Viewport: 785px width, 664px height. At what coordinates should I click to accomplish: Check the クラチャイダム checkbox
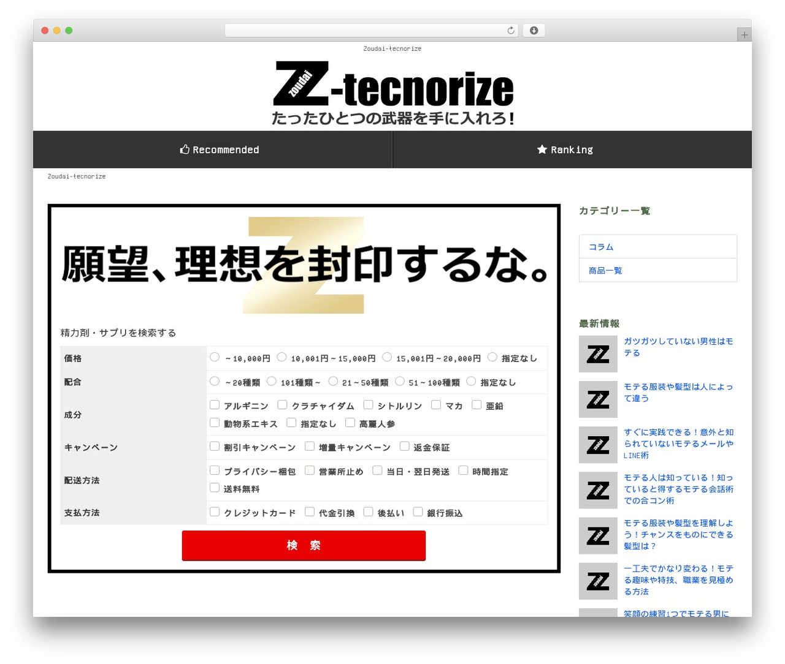click(282, 404)
